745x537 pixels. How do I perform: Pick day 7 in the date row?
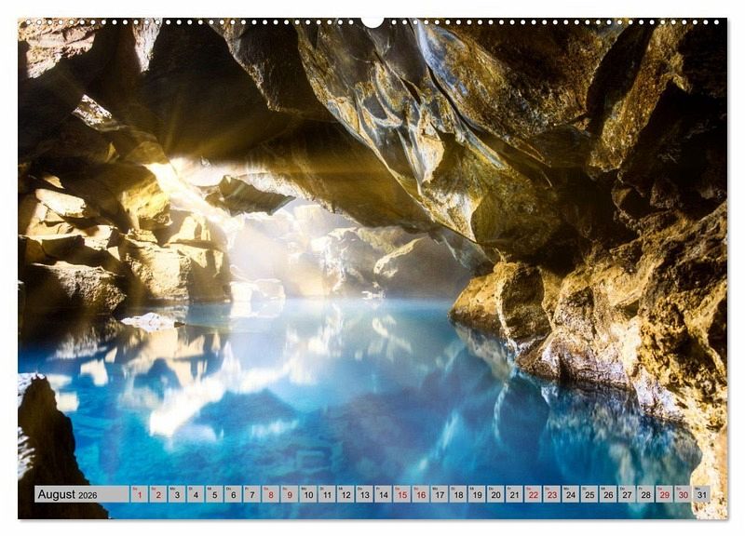click(x=251, y=494)
